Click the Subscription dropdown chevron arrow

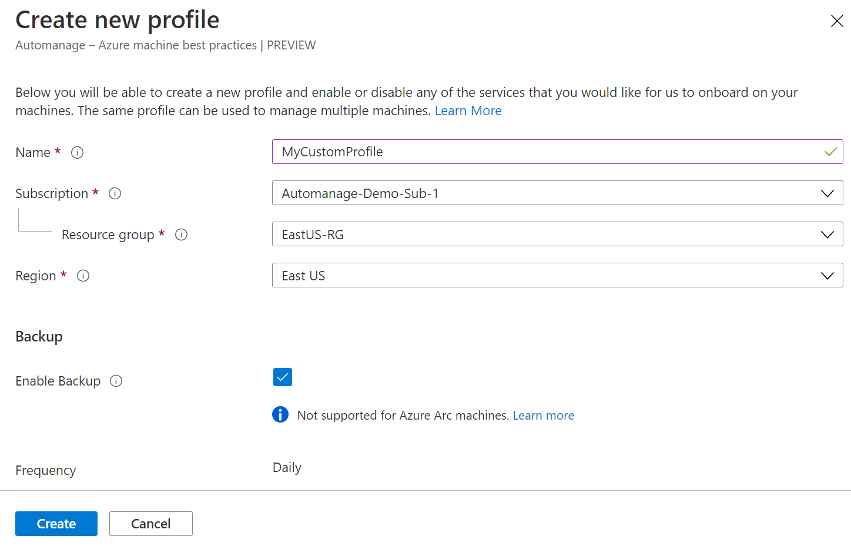[827, 193]
